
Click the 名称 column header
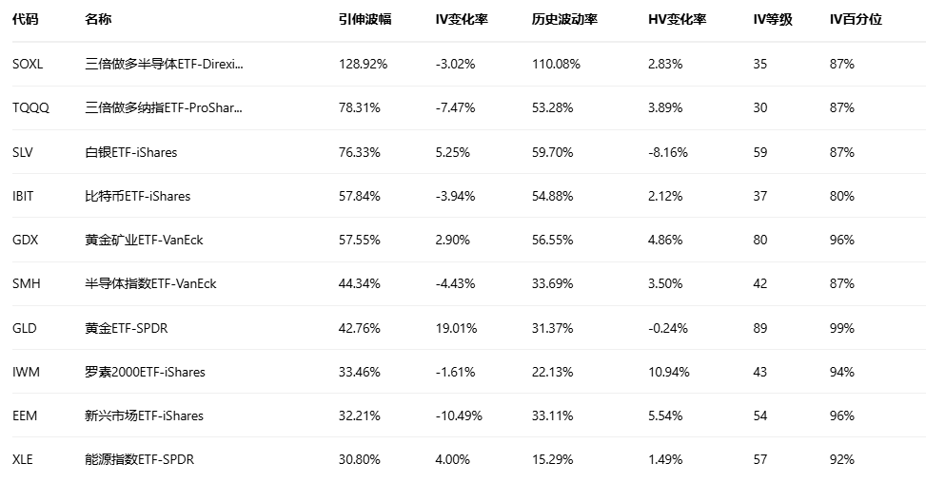(x=98, y=19)
